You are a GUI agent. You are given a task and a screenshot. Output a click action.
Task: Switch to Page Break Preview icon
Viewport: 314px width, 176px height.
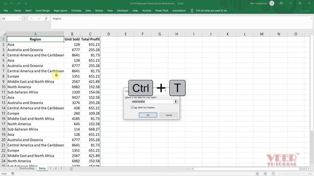[273, 174]
